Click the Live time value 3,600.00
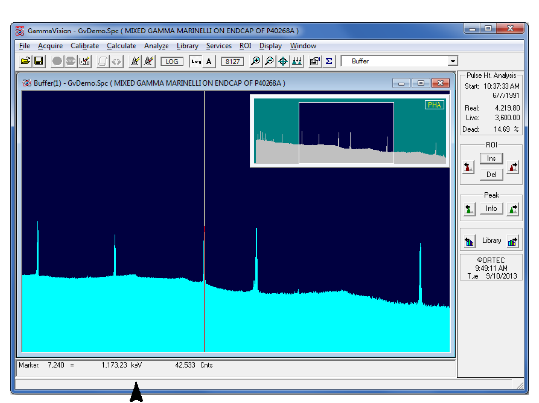 point(507,118)
